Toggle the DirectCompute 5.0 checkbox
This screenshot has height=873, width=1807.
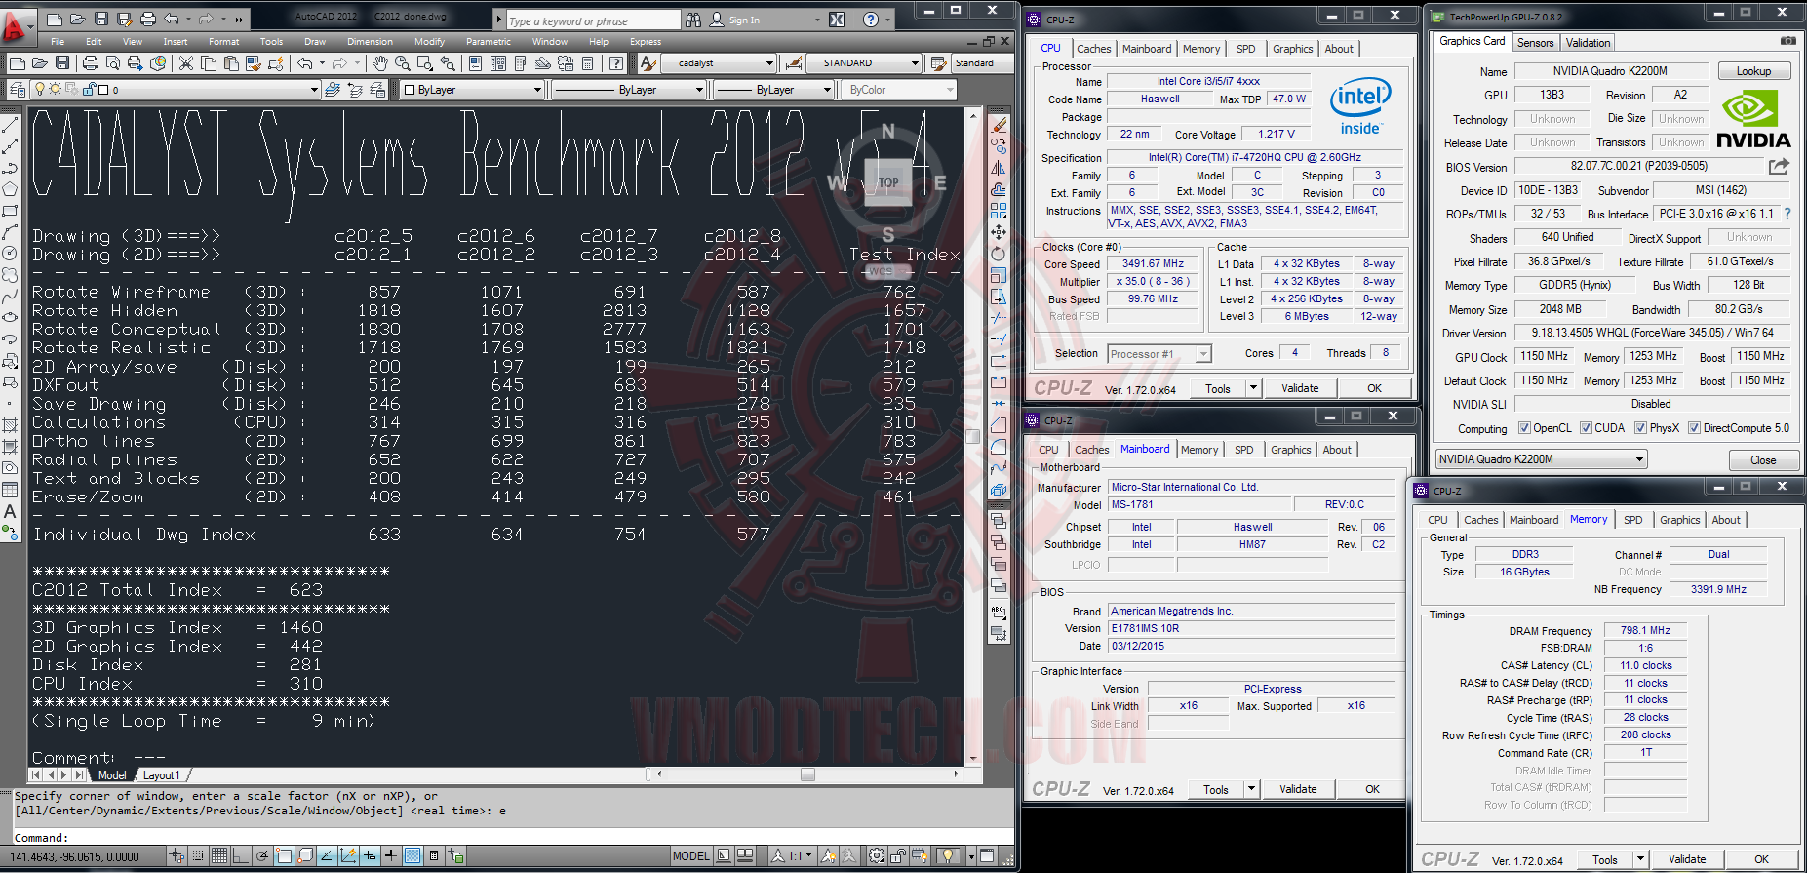pyautogui.click(x=1694, y=428)
